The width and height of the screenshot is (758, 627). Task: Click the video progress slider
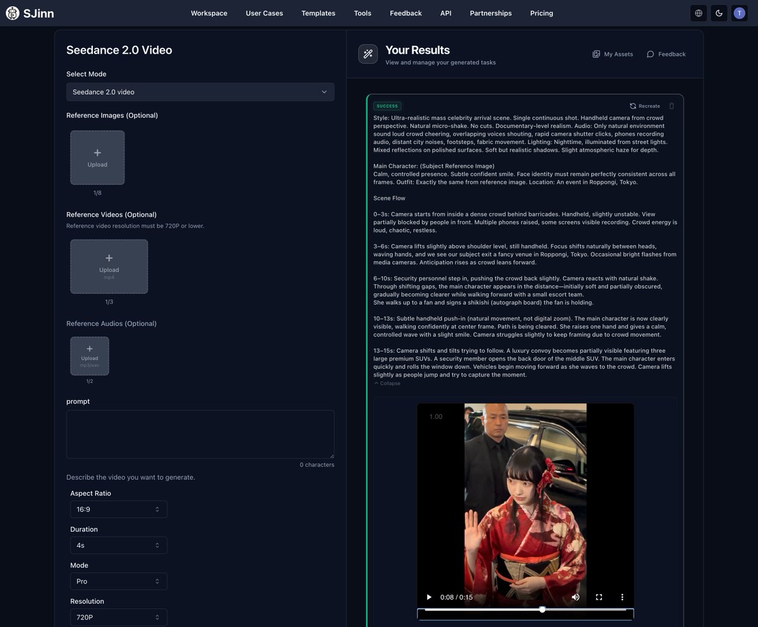(x=526, y=610)
